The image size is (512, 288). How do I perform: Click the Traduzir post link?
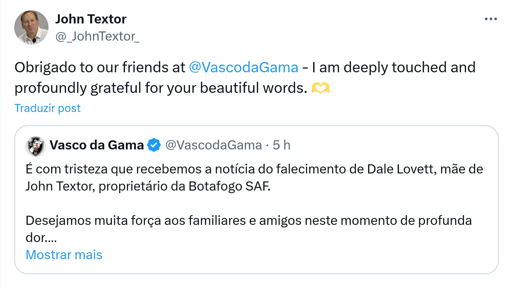[x=47, y=108]
